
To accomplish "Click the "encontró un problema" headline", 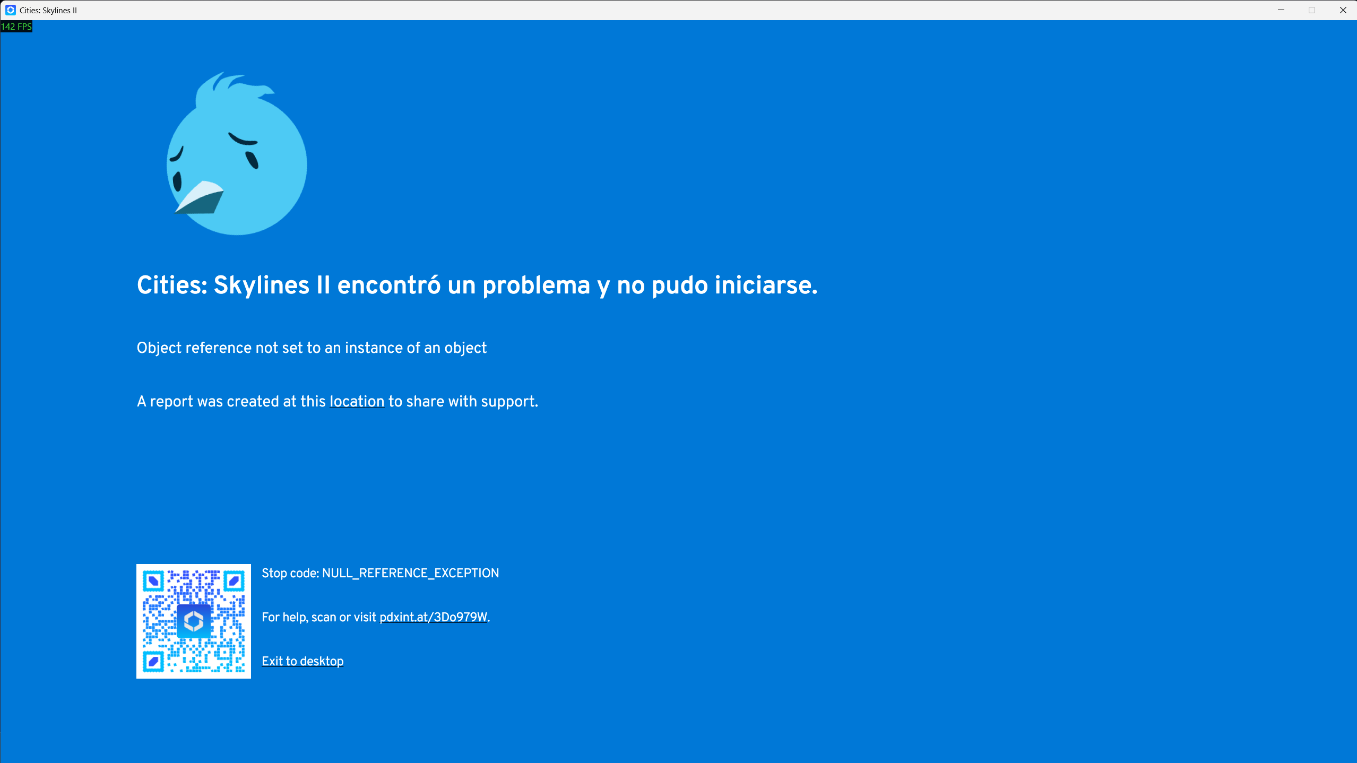I will point(477,285).
